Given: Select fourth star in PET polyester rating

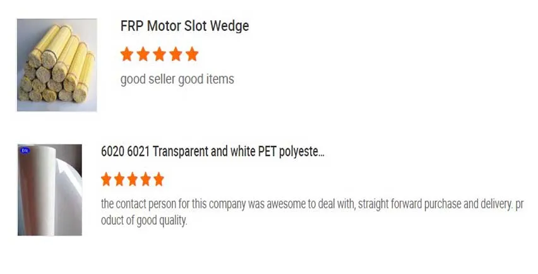Looking at the screenshot, I should click(146, 180).
